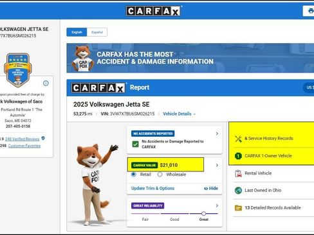Select the Retail radio button
The width and height of the screenshot is (314, 235).
pyautogui.click(x=134, y=175)
